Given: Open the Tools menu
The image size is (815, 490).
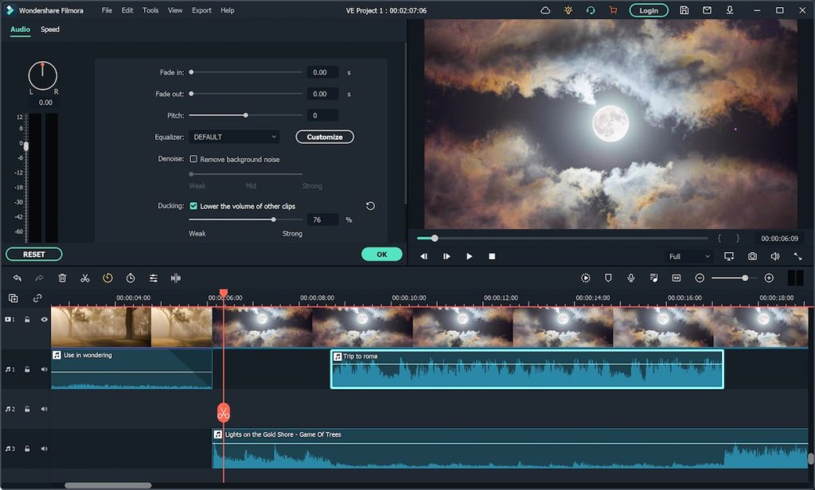Looking at the screenshot, I should (150, 10).
